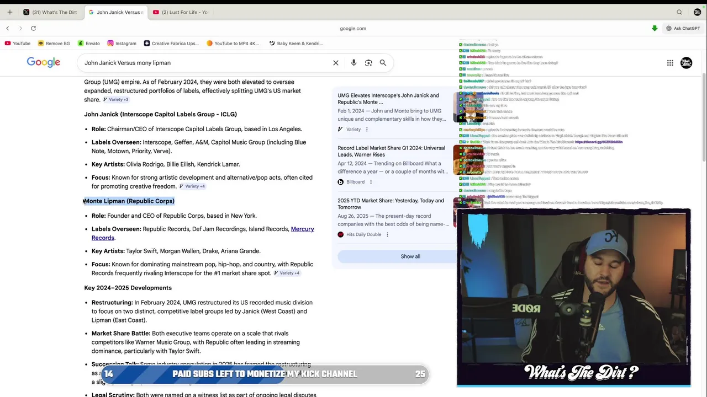Click the John Janick (Interscope Capitol Labels Group) heading
The width and height of the screenshot is (707, 397).
[160, 114]
